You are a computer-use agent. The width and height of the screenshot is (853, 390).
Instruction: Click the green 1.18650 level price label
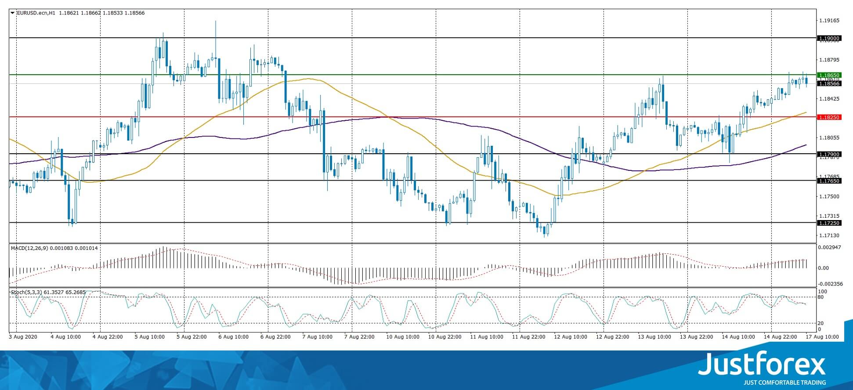pos(829,76)
